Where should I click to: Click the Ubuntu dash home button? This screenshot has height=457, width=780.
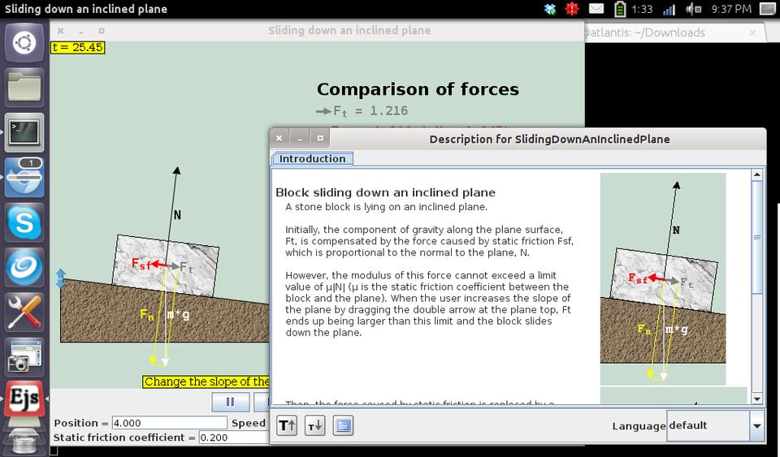click(24, 42)
